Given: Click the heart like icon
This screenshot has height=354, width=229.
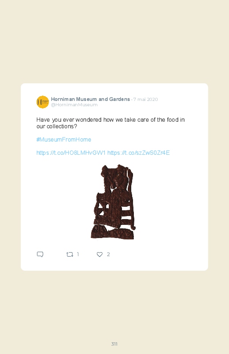Looking at the screenshot, I should point(100,254).
